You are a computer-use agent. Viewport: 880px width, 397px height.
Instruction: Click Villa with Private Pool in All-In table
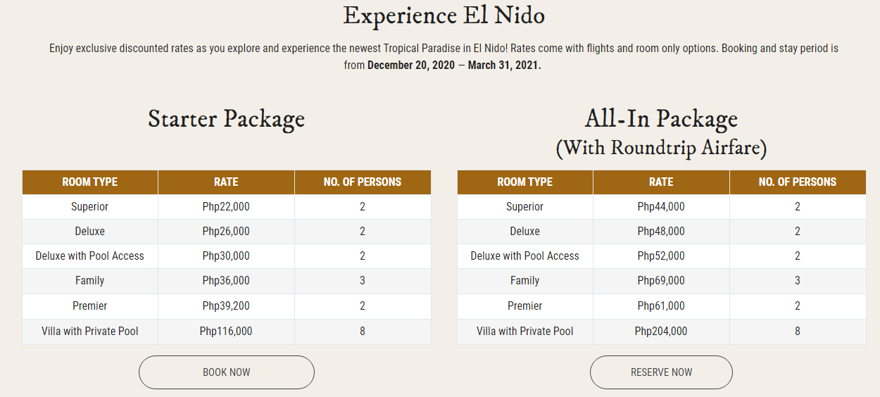524,331
